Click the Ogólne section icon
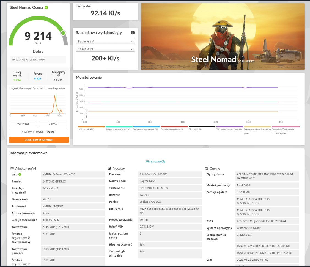Viewport: 310px width, 267px height. coord(207,168)
